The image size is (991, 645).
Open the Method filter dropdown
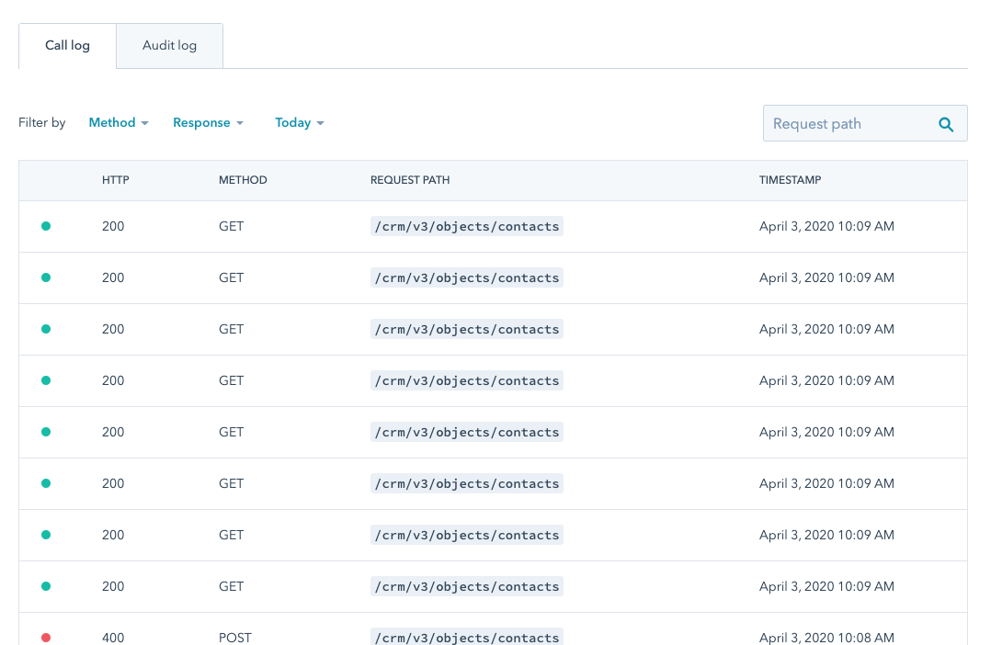click(x=118, y=122)
